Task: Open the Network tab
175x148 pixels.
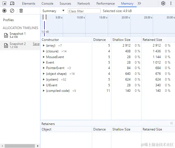Action: pyautogui.click(x=84, y=4)
